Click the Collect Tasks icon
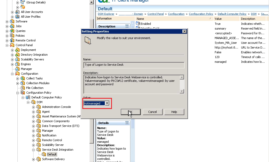 23,78
